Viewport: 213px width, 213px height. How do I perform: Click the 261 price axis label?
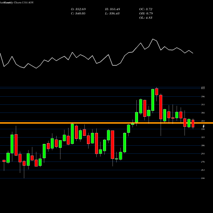click(x=203, y=170)
